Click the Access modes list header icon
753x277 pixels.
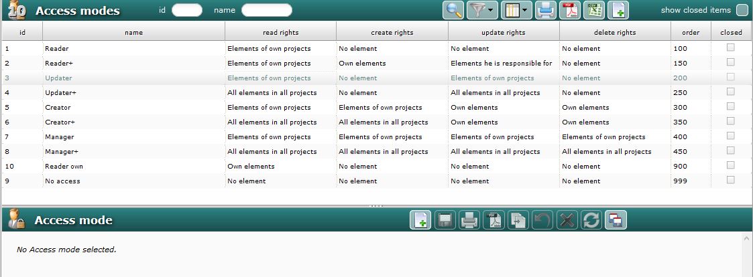[x=17, y=10]
